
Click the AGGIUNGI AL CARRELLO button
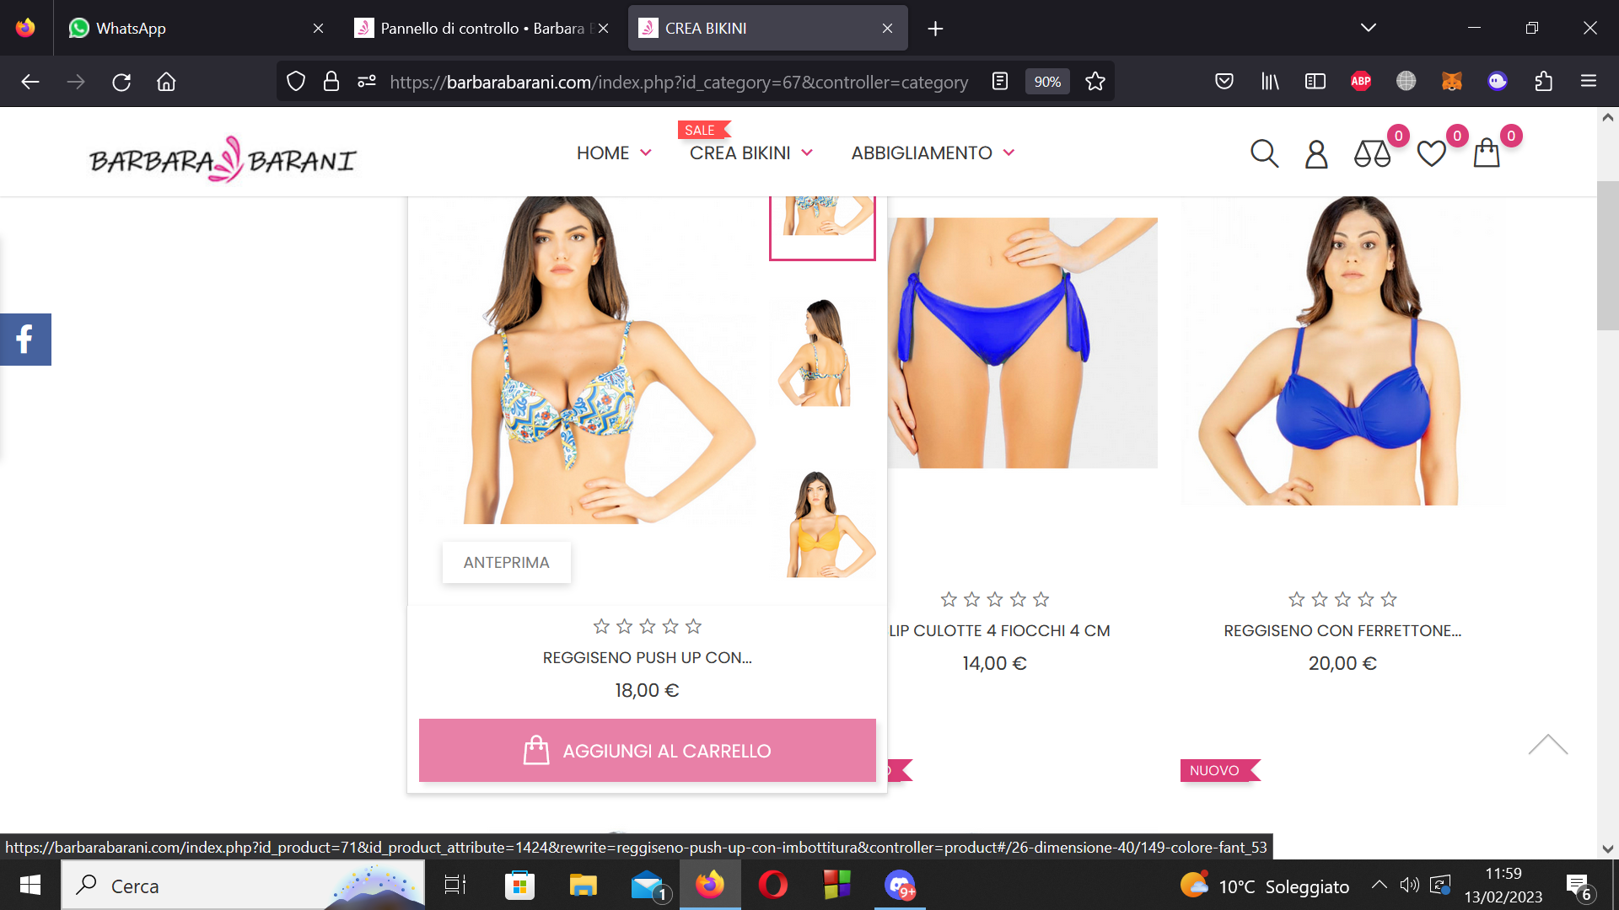(x=647, y=751)
